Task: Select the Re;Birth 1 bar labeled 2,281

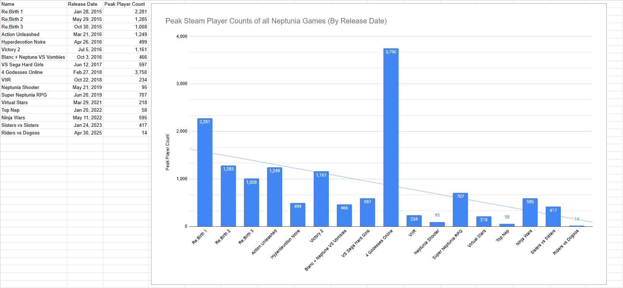Action: pyautogui.click(x=205, y=172)
